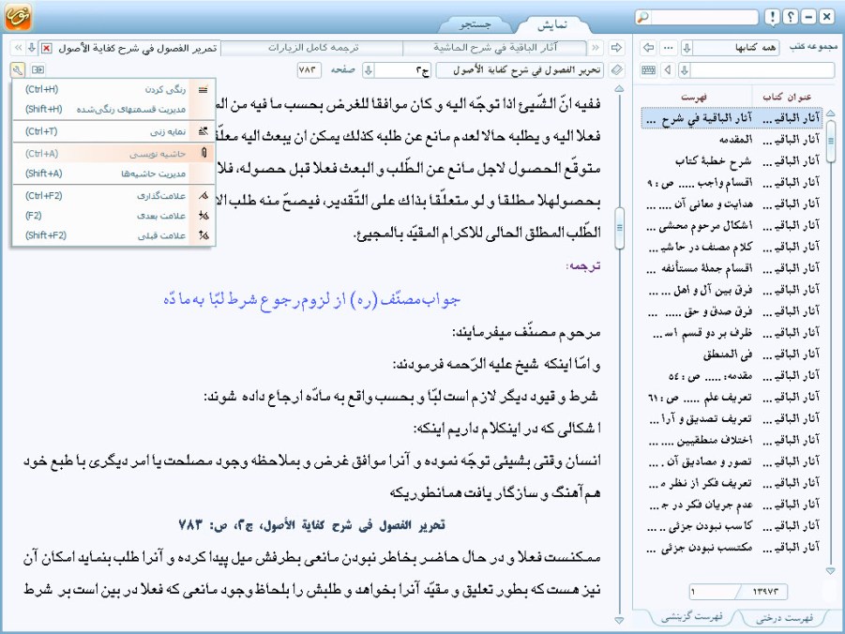845x634 pixels.
Task: Switch to the نمایش tab
Action: [x=553, y=24]
